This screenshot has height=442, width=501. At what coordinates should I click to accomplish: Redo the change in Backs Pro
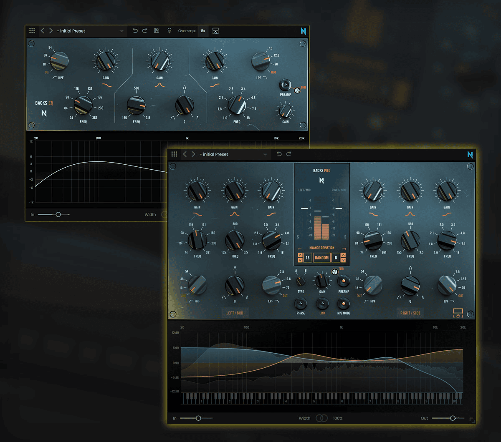click(289, 154)
